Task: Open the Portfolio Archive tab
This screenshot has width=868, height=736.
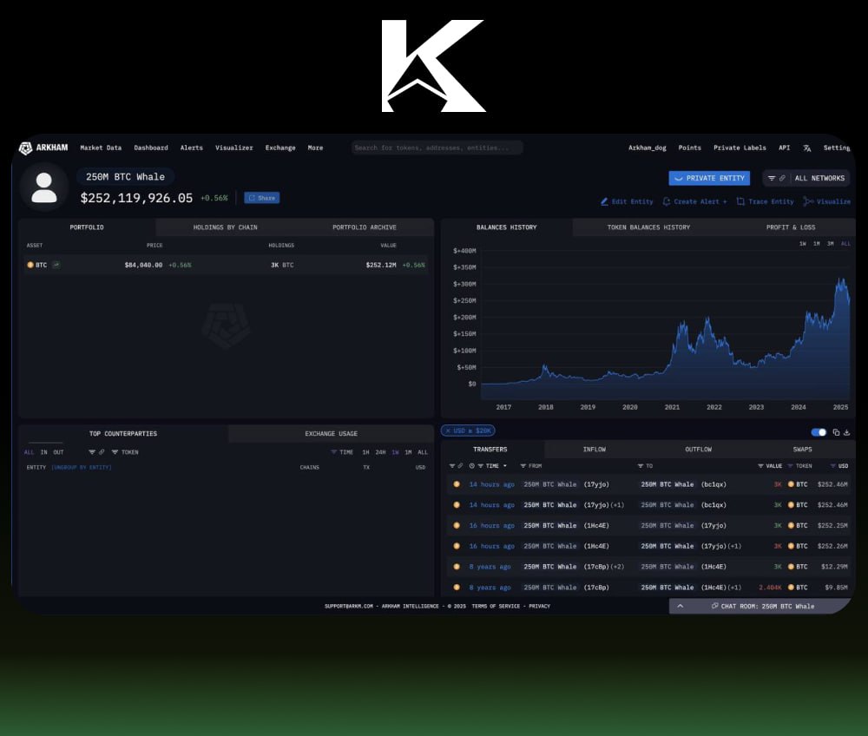Action: point(365,227)
